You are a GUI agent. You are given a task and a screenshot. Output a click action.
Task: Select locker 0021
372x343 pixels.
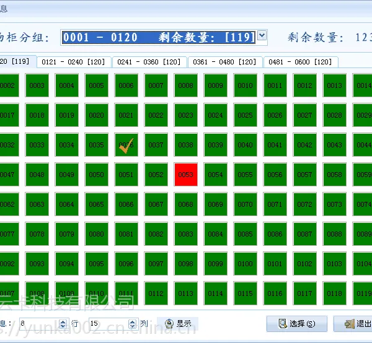(x=126, y=115)
